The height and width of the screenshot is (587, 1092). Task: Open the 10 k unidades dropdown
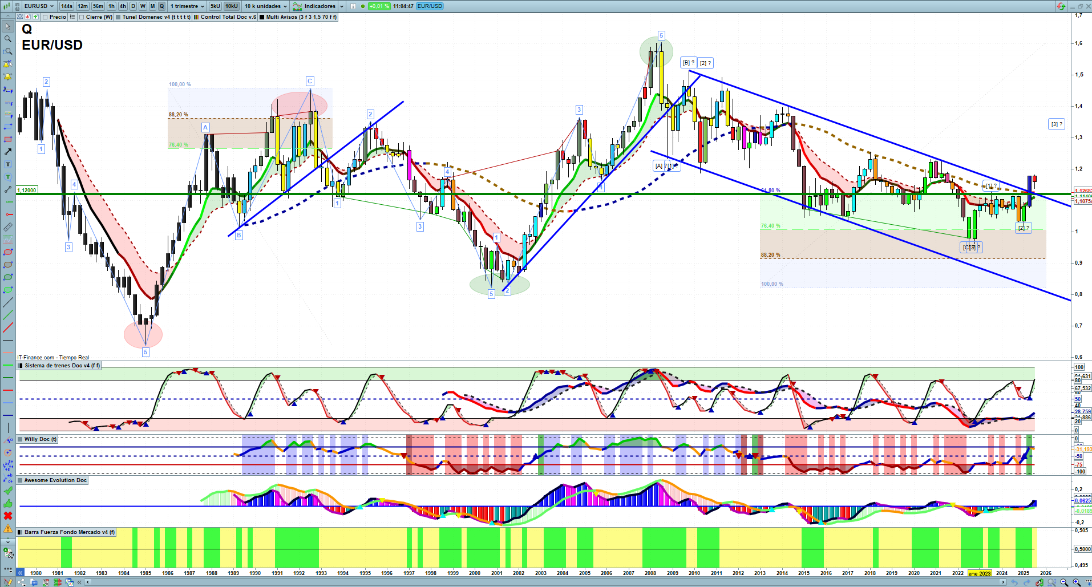click(266, 6)
